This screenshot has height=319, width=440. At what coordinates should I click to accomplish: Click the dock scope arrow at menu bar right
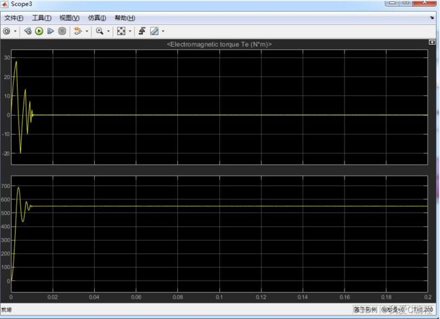(x=432, y=18)
